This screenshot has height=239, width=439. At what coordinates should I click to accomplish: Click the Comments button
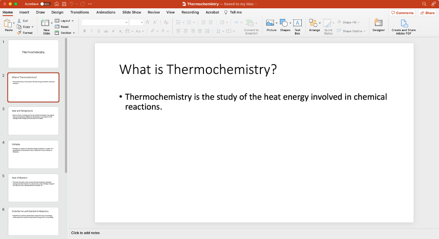coord(402,13)
